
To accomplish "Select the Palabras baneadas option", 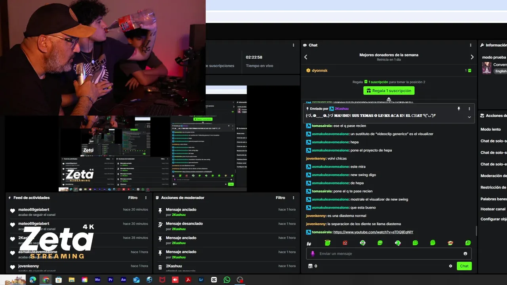I will point(494,199).
